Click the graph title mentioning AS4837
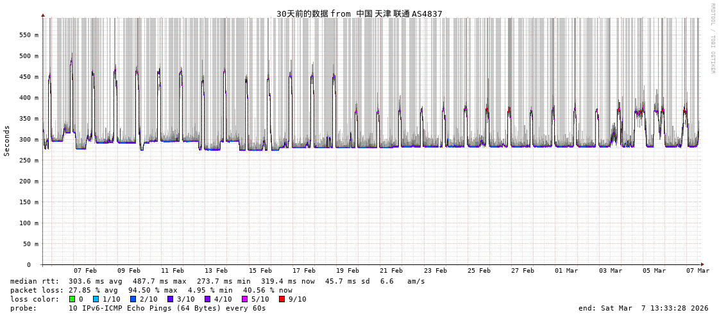Image resolution: width=719 pixels, height=317 pixels. 359,13
